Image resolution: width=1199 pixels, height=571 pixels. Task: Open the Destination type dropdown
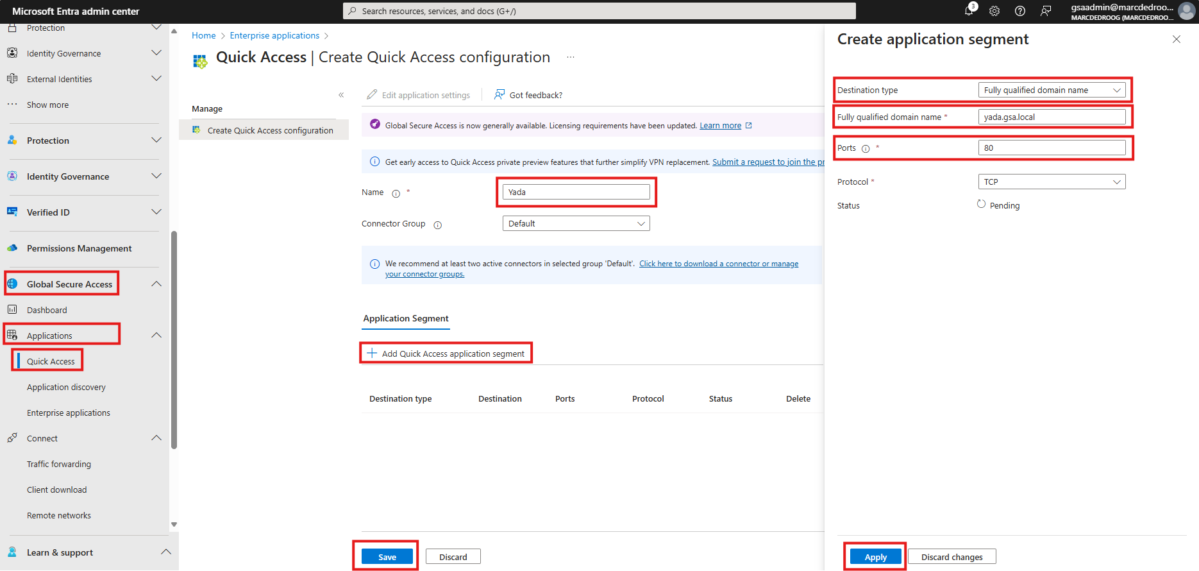(x=1052, y=90)
